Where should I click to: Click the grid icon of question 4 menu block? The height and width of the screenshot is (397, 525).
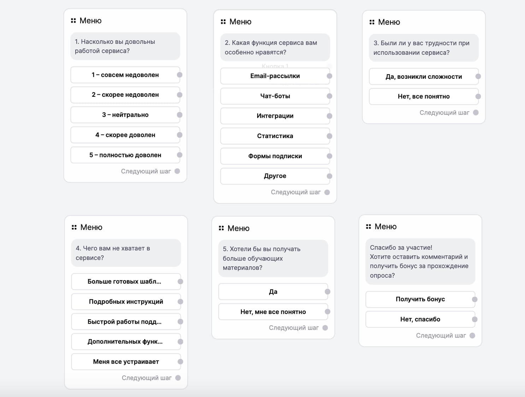pyautogui.click(x=74, y=227)
